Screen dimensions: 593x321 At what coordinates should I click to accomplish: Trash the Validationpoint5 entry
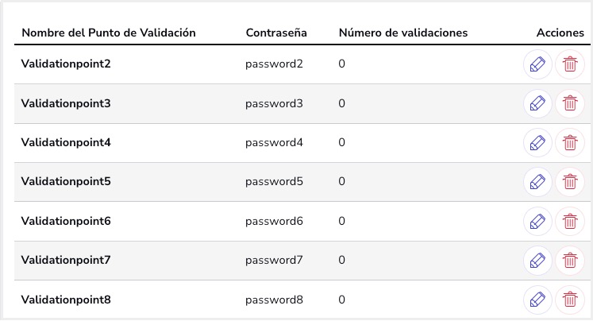click(570, 182)
